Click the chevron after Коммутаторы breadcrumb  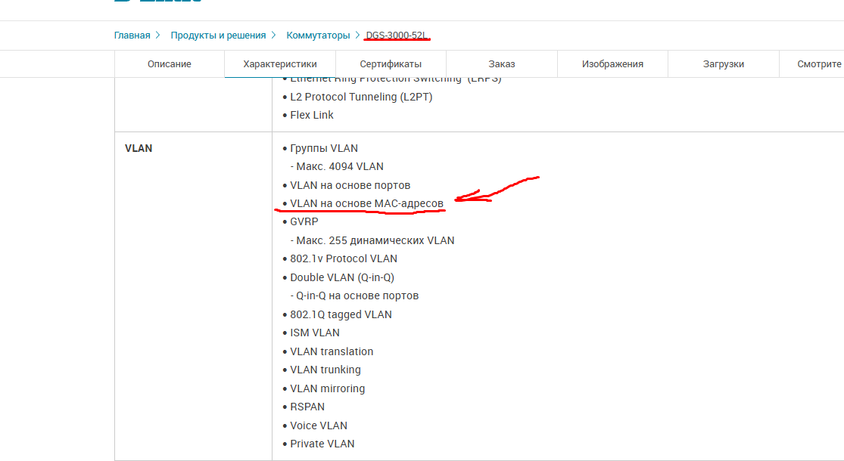[357, 36]
